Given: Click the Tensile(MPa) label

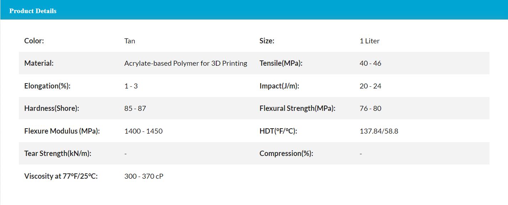Looking at the screenshot, I should point(281,63).
